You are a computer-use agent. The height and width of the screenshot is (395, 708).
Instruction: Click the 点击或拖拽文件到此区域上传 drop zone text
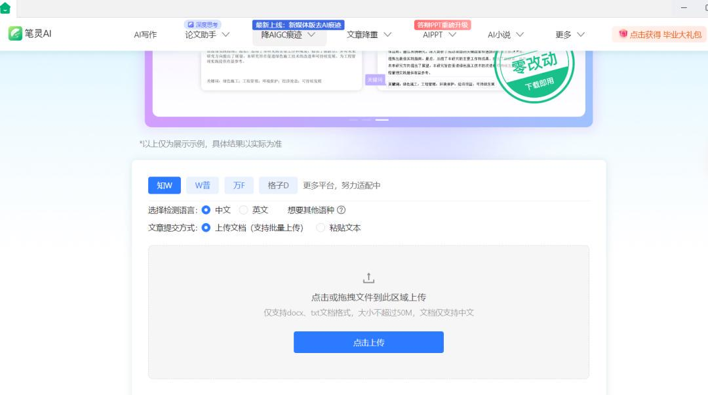[x=368, y=297]
